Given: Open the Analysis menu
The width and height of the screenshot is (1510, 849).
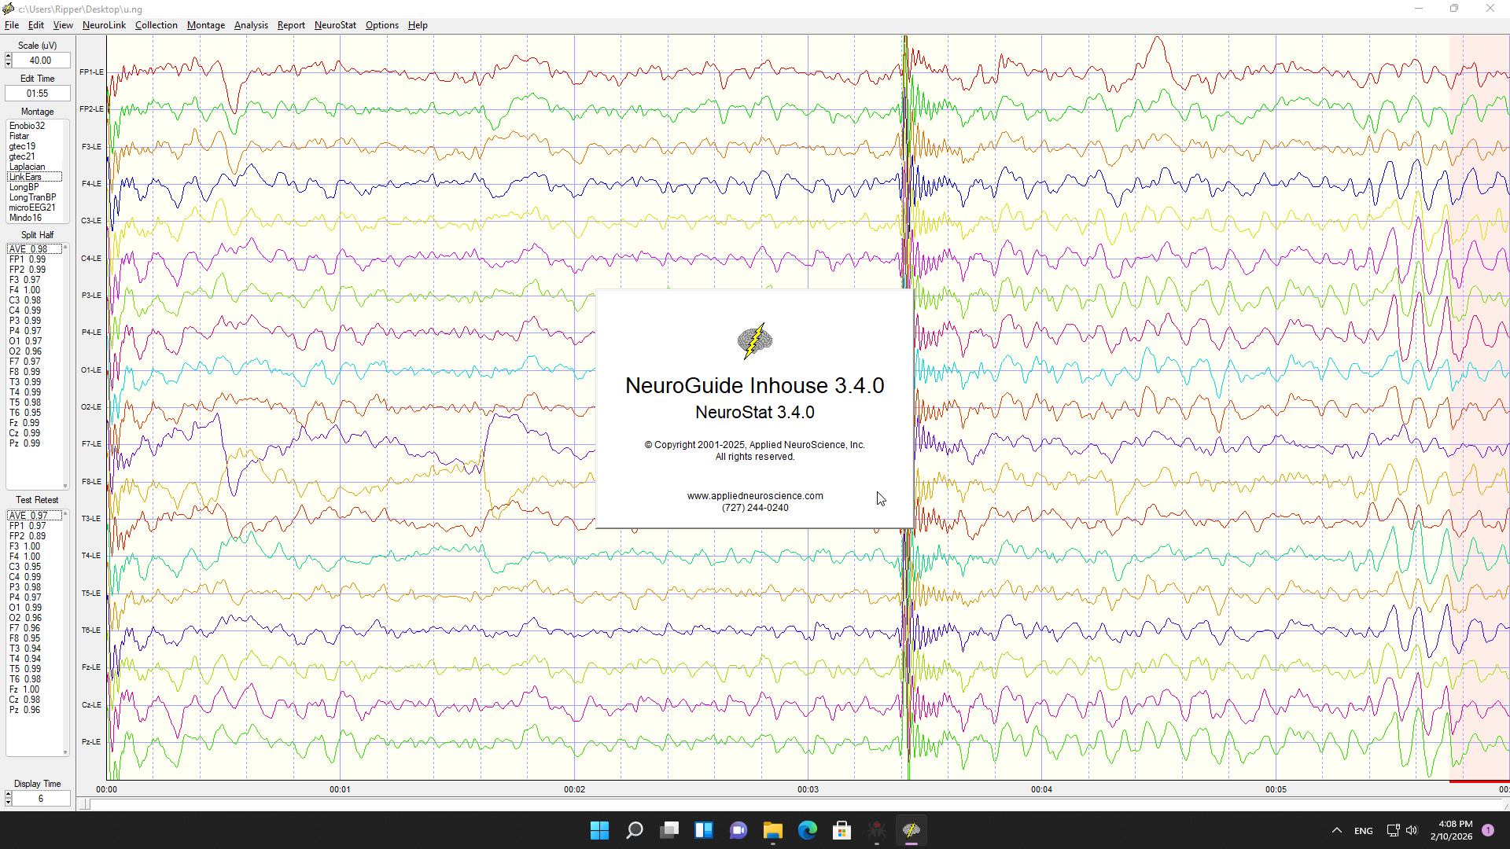Looking at the screenshot, I should pos(251,25).
